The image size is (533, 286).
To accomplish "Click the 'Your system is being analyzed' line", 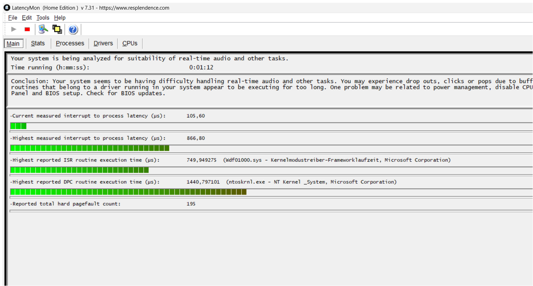I will pyautogui.click(x=150, y=58).
